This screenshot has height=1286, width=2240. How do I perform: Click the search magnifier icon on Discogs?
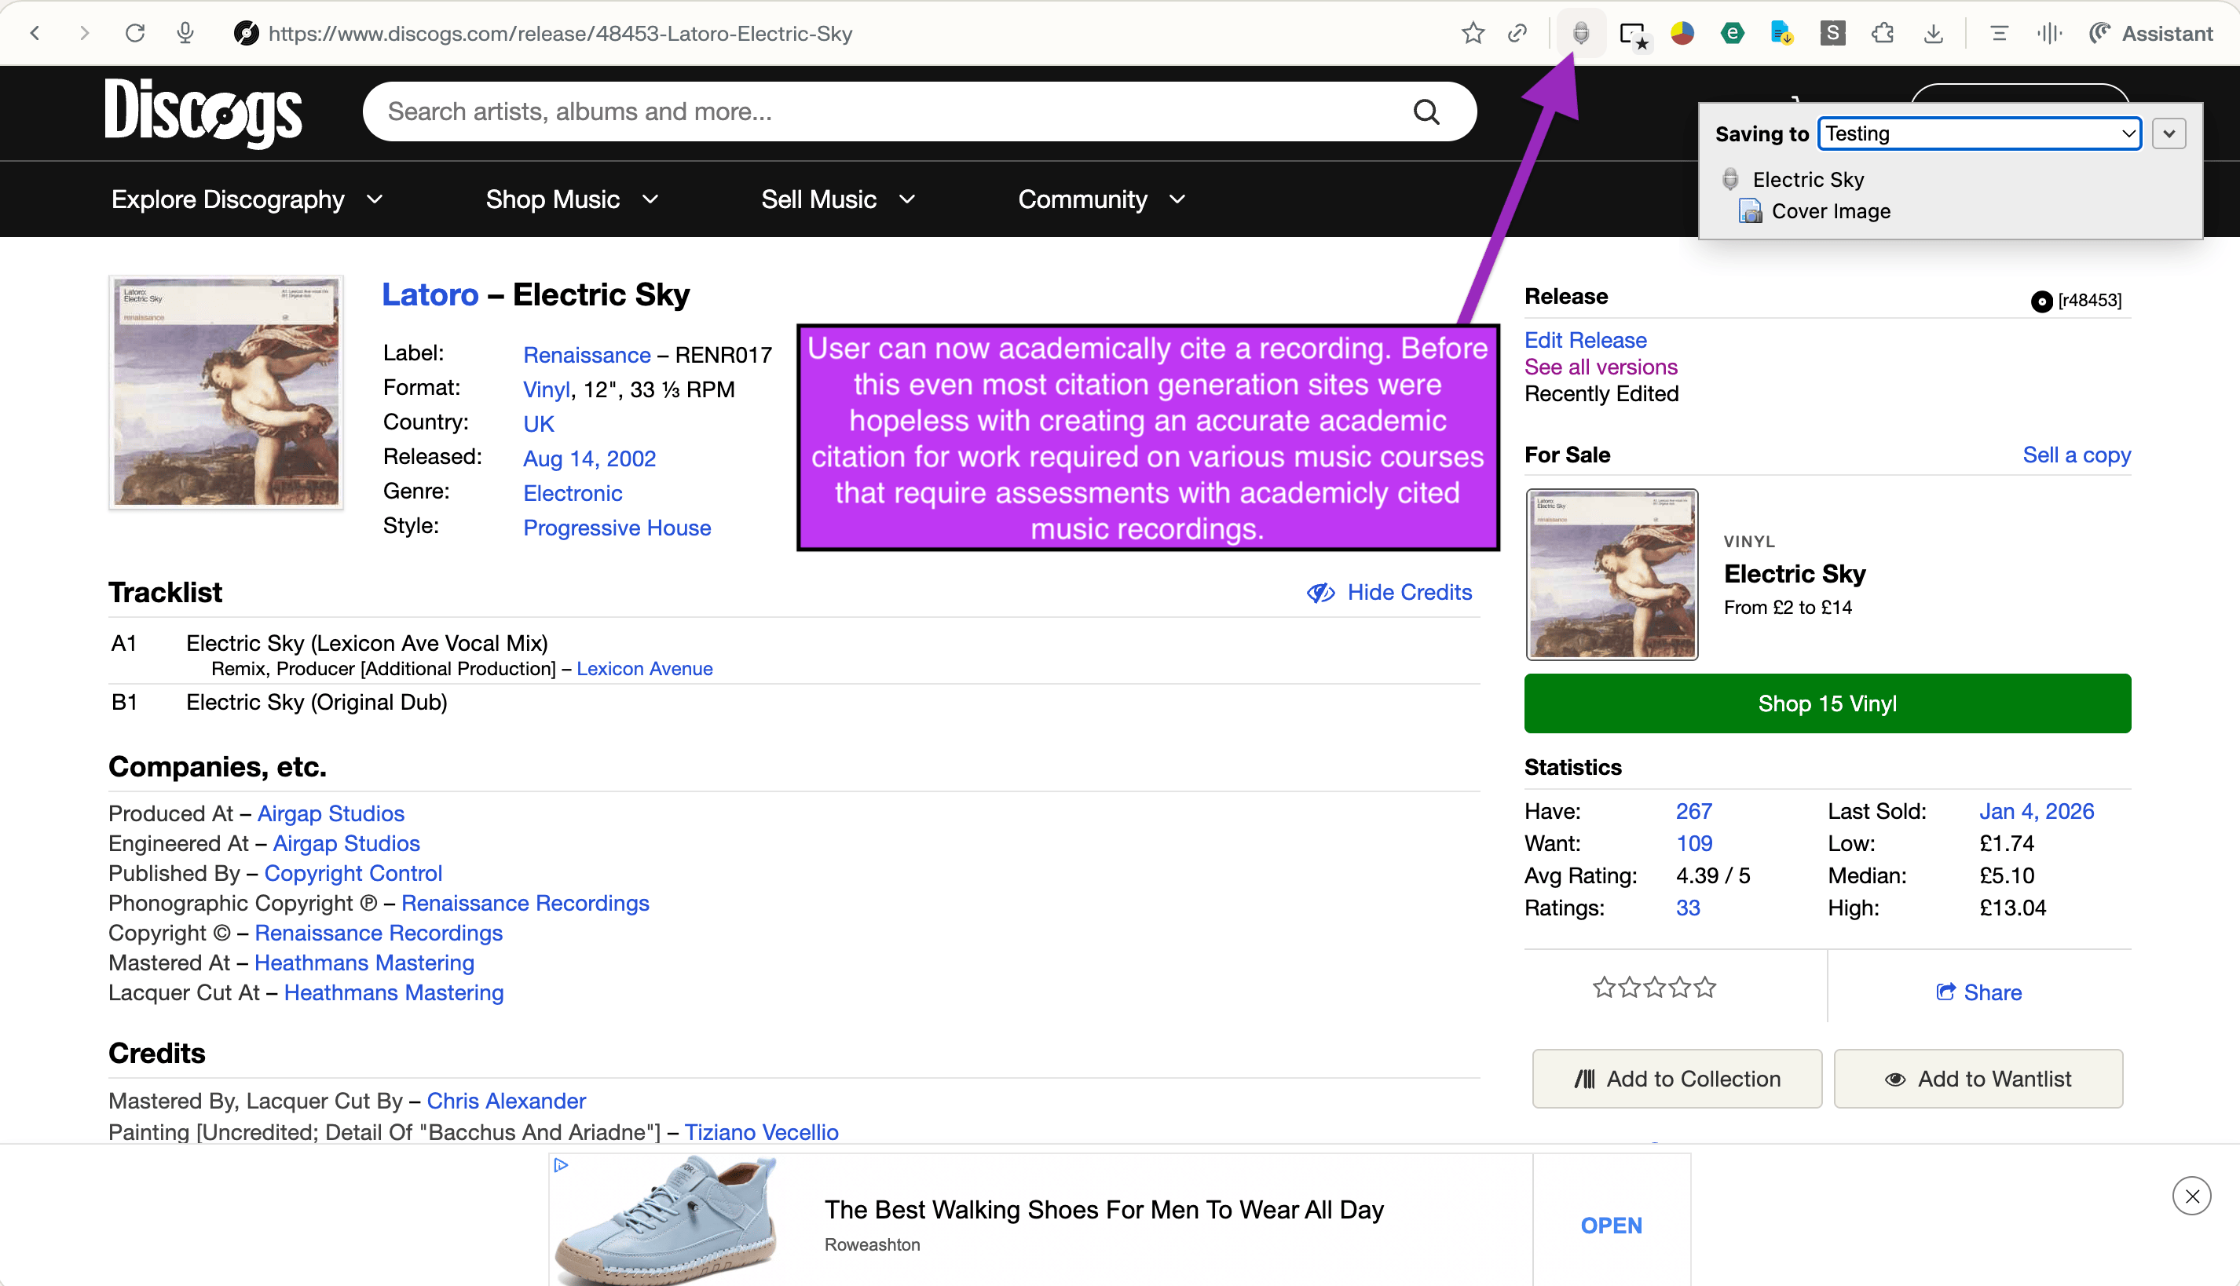pyautogui.click(x=1426, y=112)
